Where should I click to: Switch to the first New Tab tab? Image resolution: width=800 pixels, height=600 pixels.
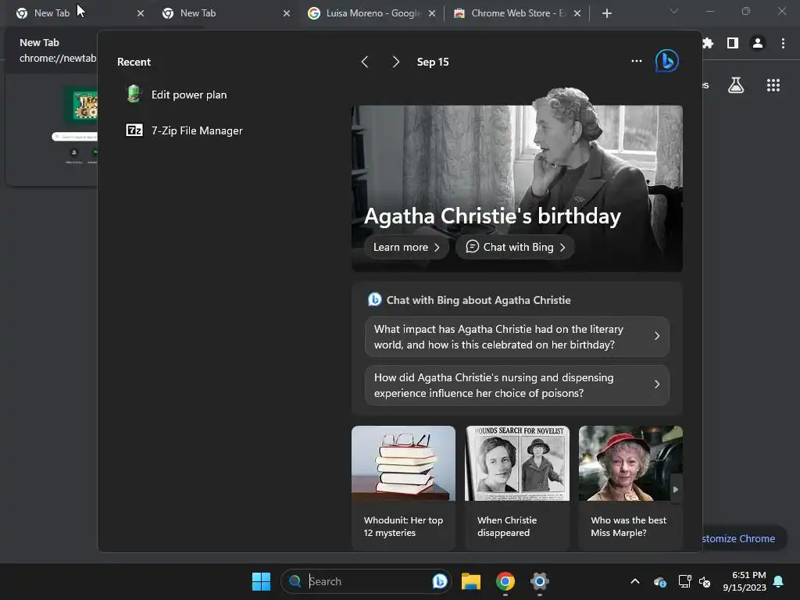[x=77, y=13]
